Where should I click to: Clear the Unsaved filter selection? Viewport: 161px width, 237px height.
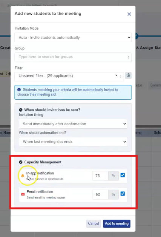pyautogui.click(x=116, y=75)
